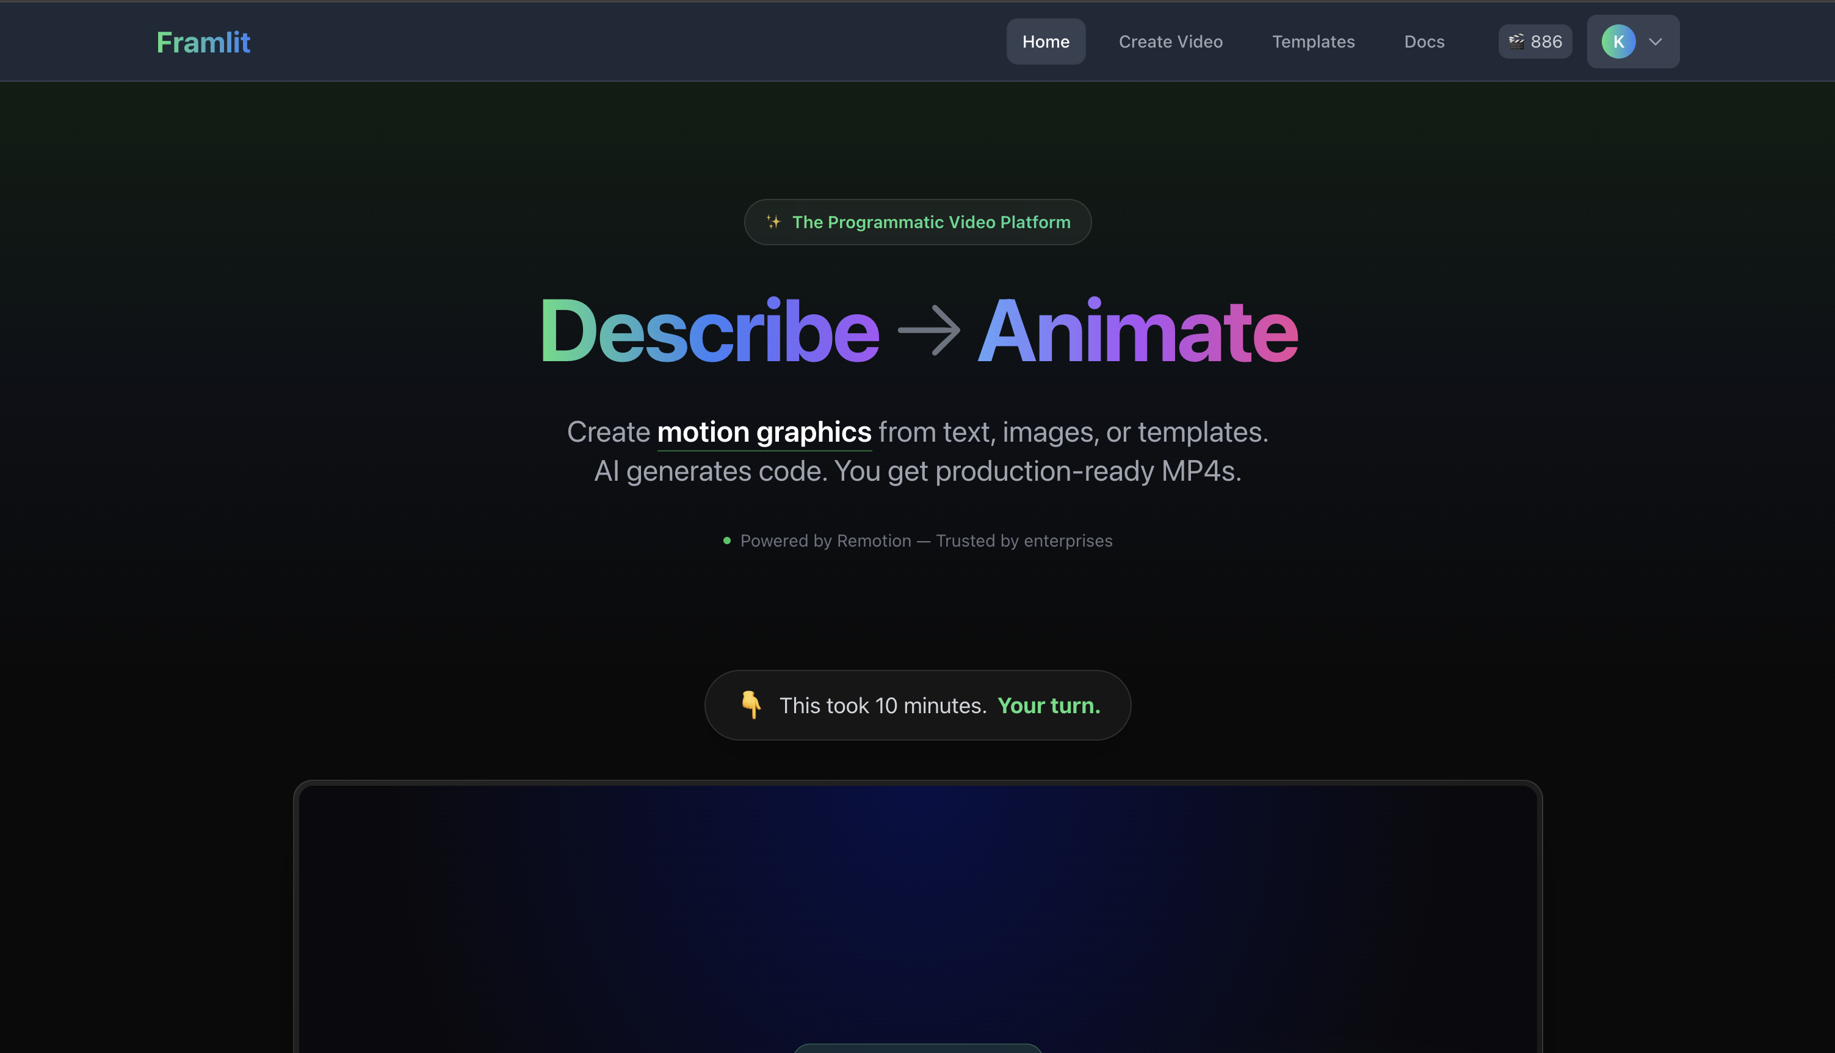Select the Home nav item
Screen dimensions: 1835x1053
click(1045, 42)
